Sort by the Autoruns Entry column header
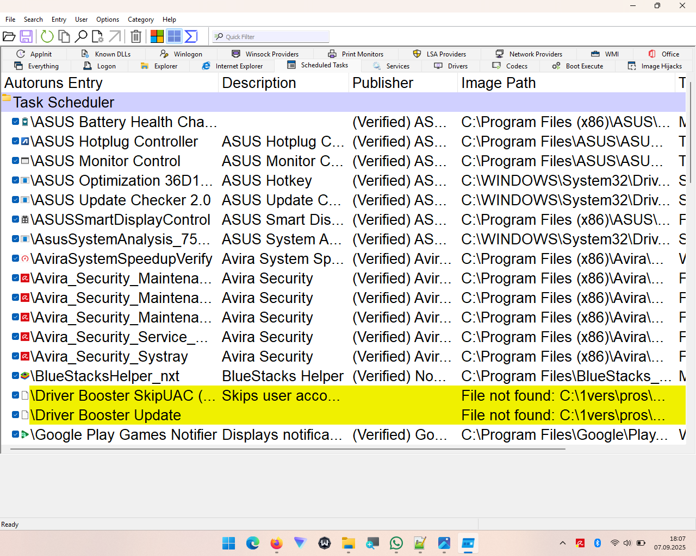This screenshot has width=696, height=556. tap(109, 83)
